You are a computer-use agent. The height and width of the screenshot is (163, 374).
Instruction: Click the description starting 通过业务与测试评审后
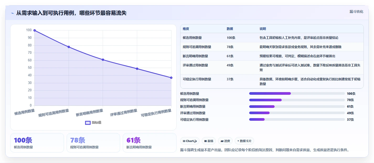pyautogui.click(x=310, y=68)
